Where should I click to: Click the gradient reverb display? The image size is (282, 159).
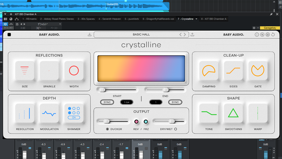tap(141, 69)
